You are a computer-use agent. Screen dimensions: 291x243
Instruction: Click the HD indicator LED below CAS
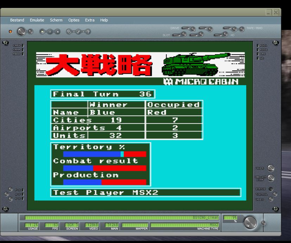tap(258, 58)
